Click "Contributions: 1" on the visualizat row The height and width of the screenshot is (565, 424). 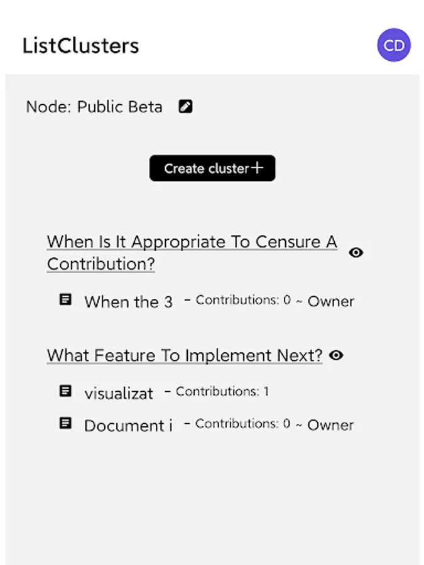pyautogui.click(x=222, y=392)
